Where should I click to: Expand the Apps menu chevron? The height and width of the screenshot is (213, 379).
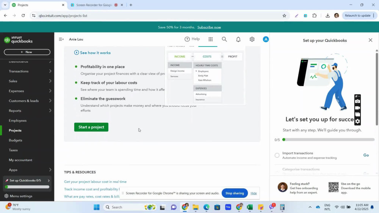tap(50, 170)
